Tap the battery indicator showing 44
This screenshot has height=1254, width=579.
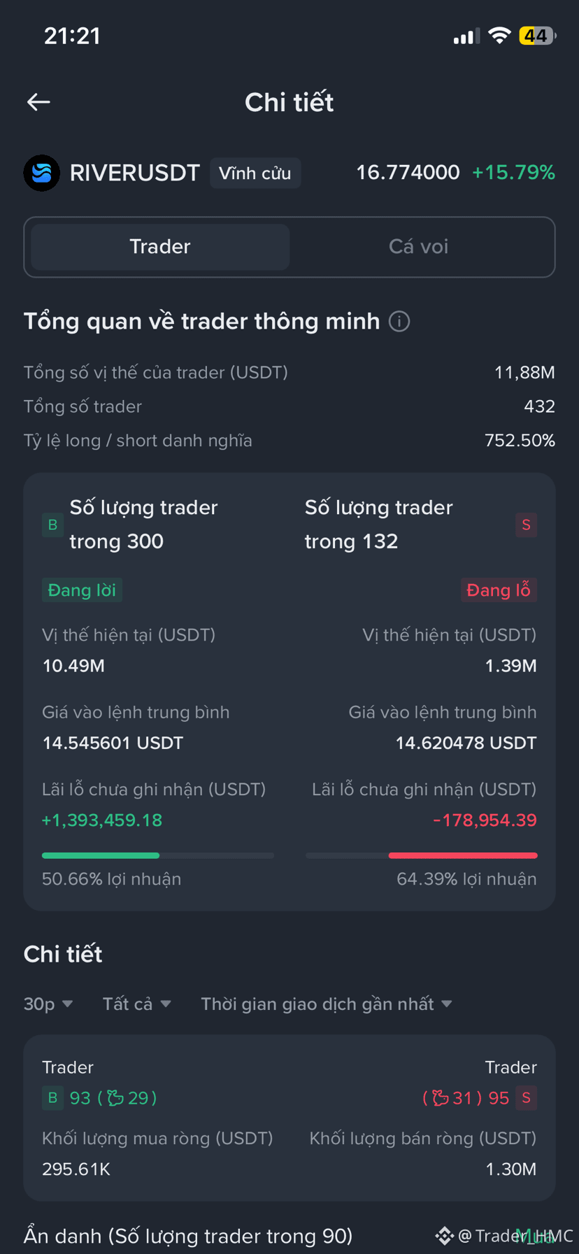[536, 36]
